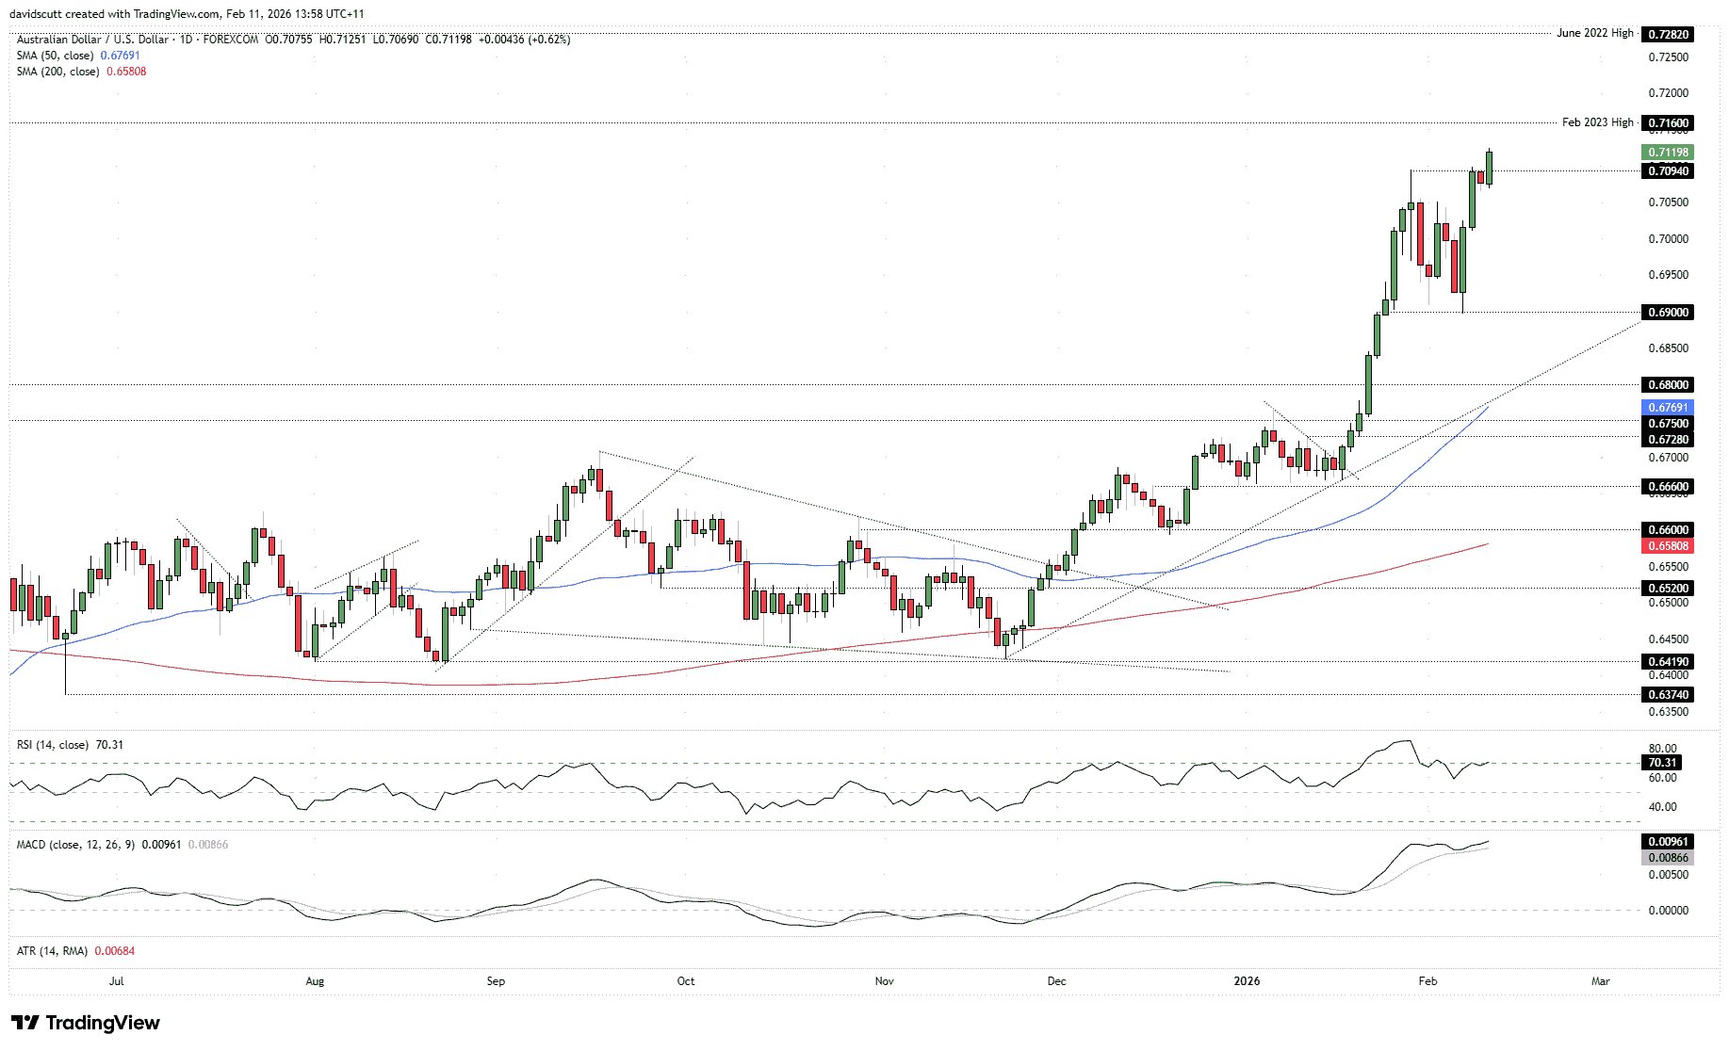Click the TradingView logo
The image size is (1729, 1051).
[x=86, y=1023]
